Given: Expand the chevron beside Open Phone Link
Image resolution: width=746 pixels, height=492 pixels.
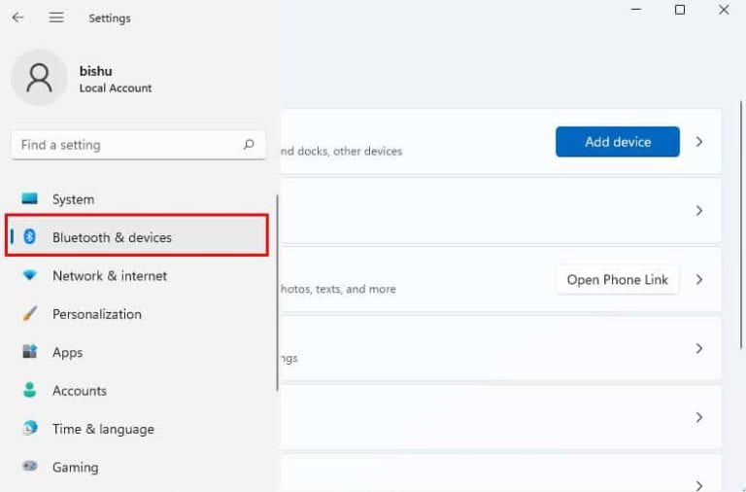Looking at the screenshot, I should click(x=699, y=280).
